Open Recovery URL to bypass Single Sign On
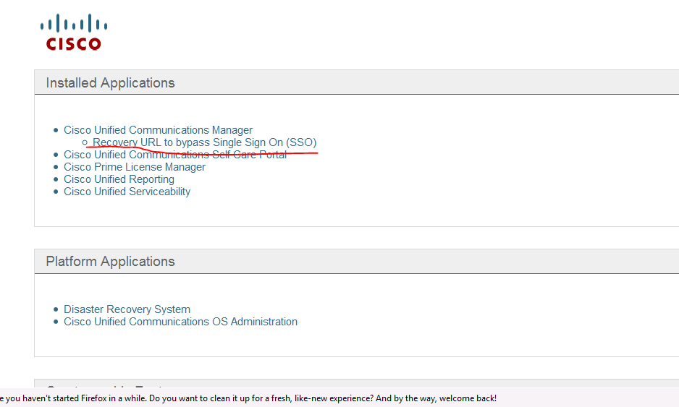The width and height of the screenshot is (679, 407). 204,142
